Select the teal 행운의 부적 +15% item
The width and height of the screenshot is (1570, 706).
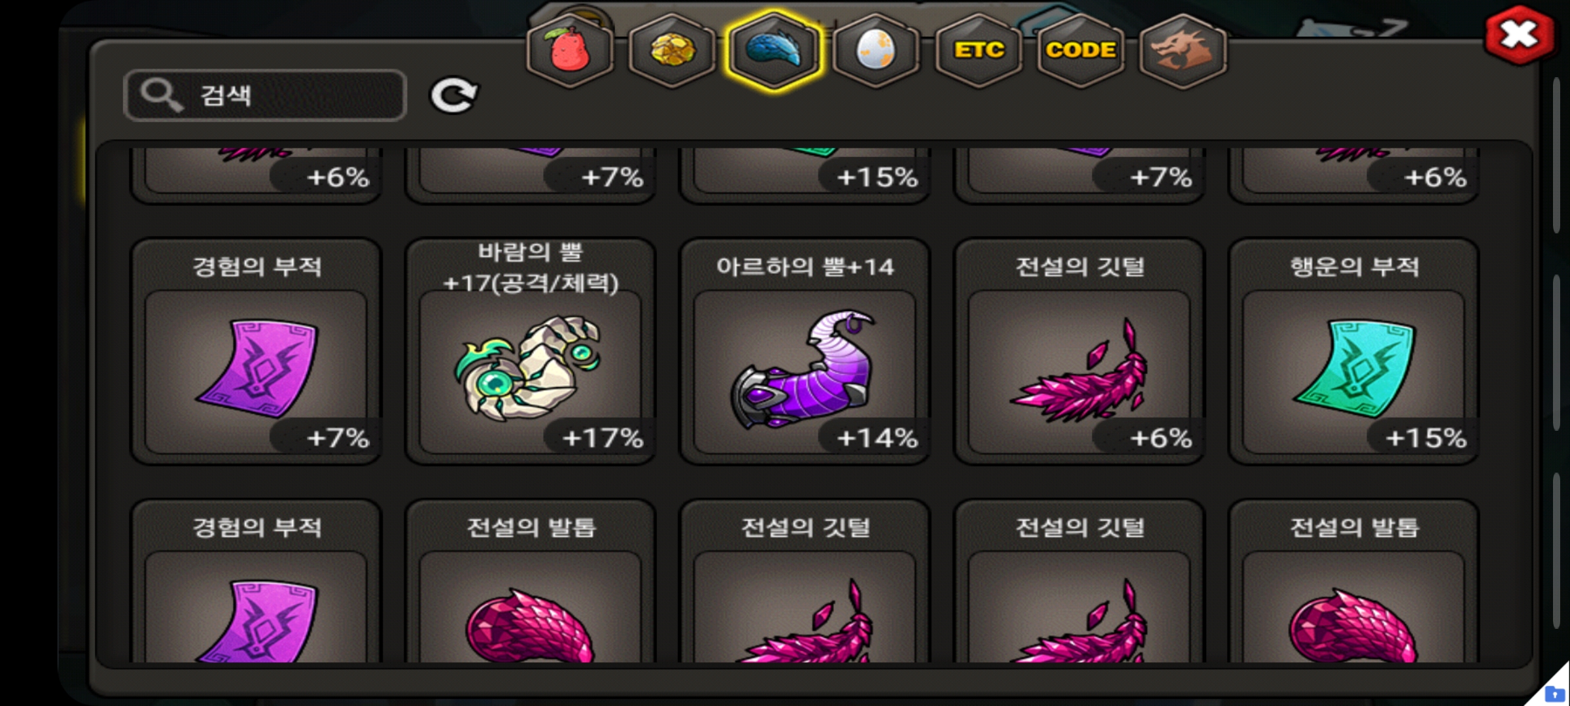click(x=1354, y=352)
